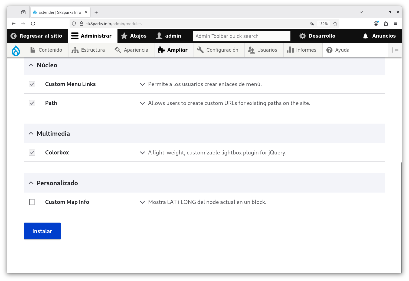The height and width of the screenshot is (281, 409).
Task: Click the Colorbox module checkbox
Action: coord(32,153)
